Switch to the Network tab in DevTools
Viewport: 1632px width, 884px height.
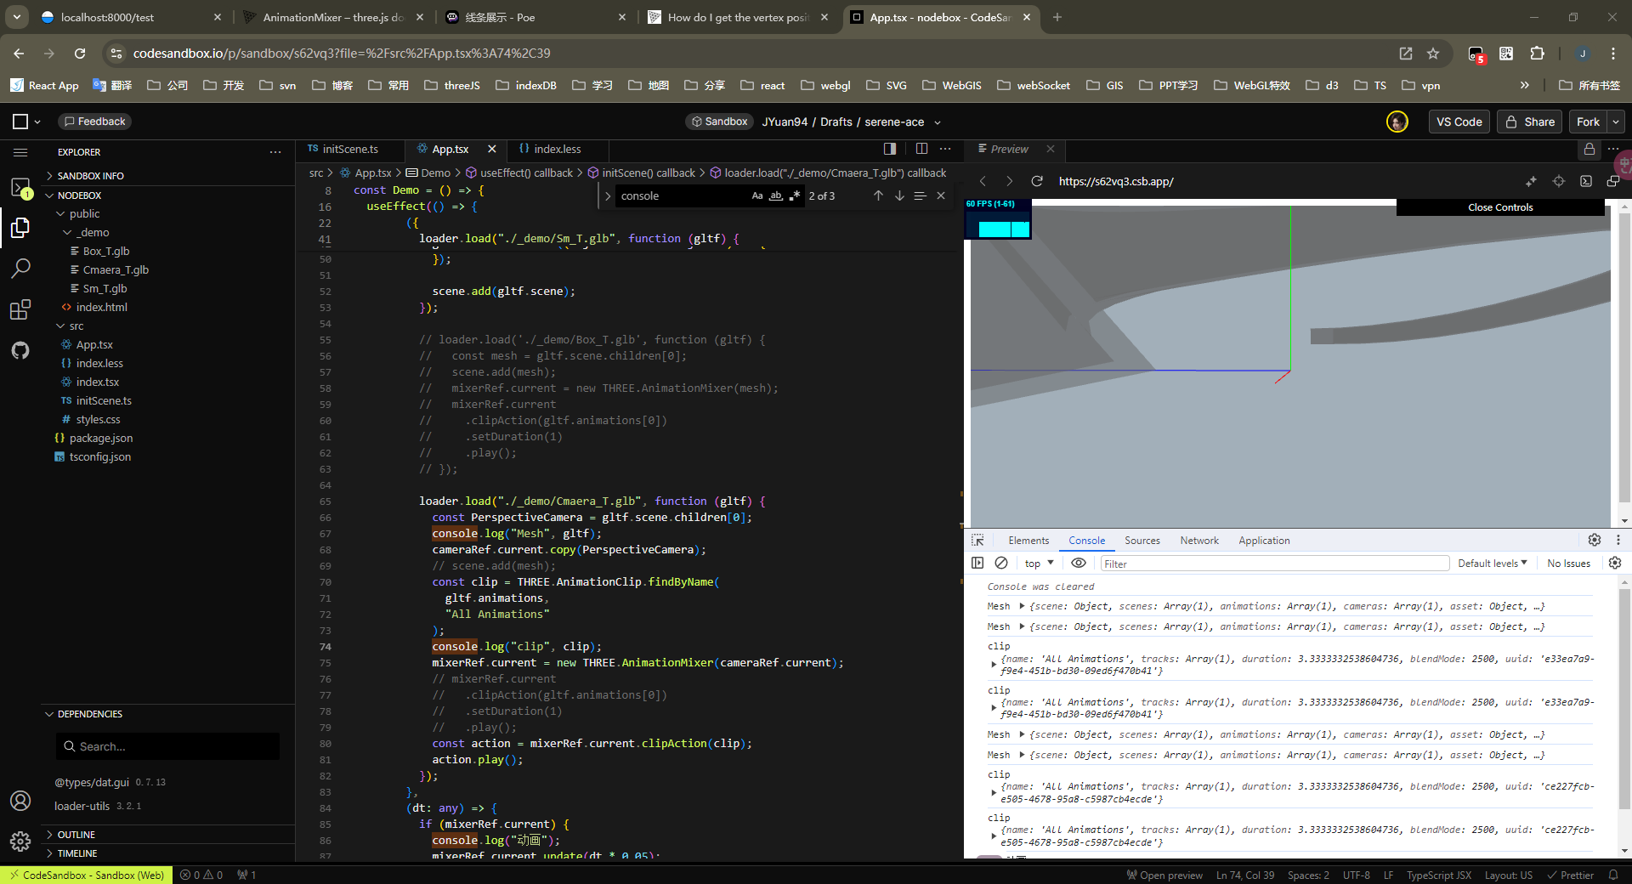pos(1198,541)
